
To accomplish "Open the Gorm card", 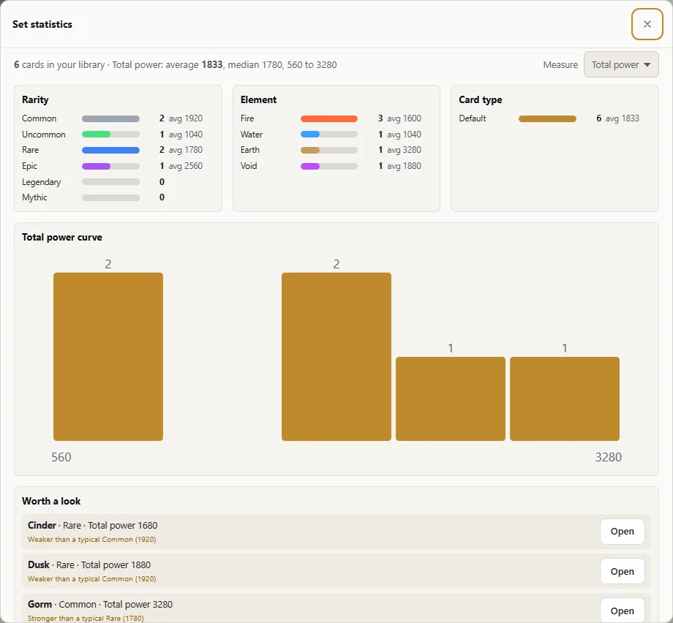I will (x=622, y=610).
